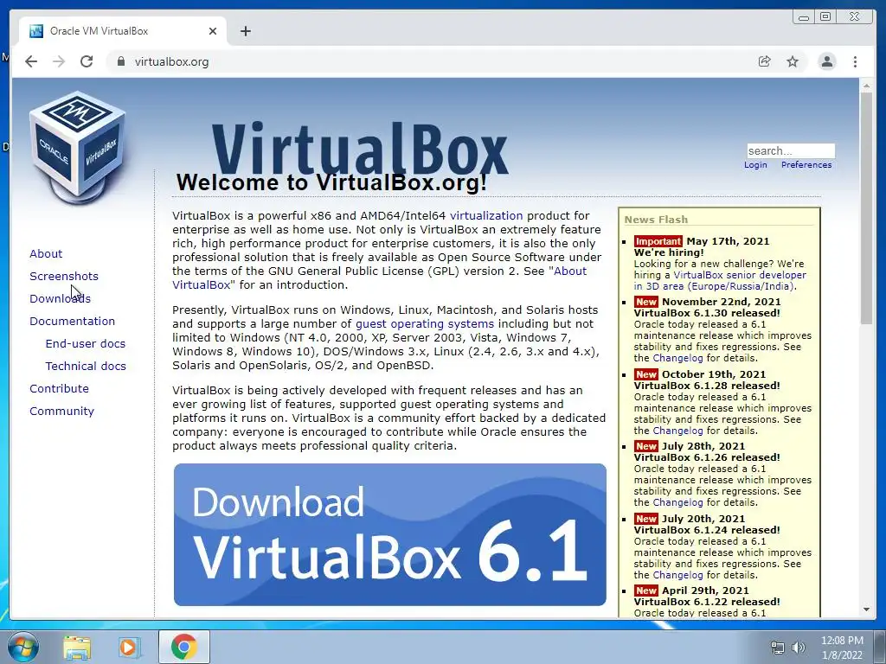This screenshot has height=664, width=886.
Task: Click the site search box
Action: tap(791, 150)
